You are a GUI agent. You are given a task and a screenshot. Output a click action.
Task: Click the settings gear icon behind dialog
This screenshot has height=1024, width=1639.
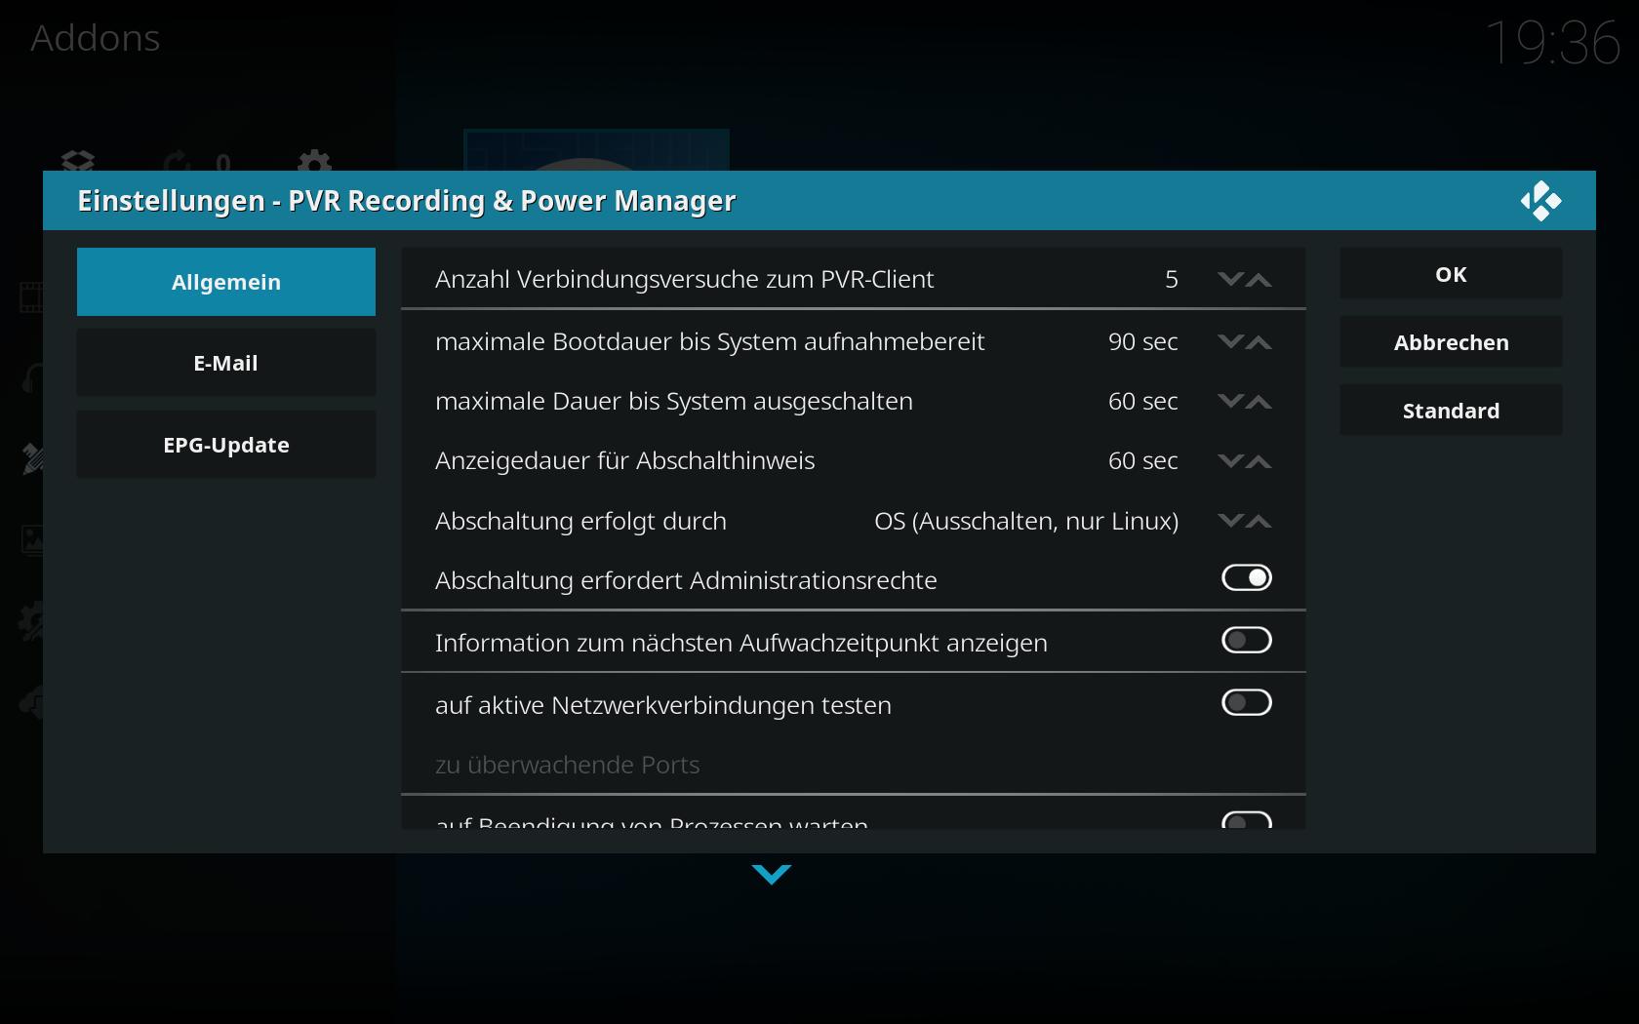(314, 161)
